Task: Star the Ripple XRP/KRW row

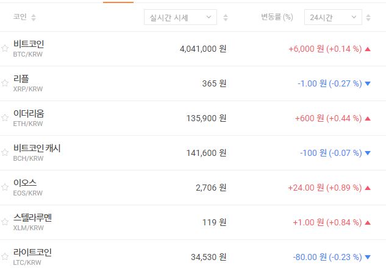Action: [5, 83]
